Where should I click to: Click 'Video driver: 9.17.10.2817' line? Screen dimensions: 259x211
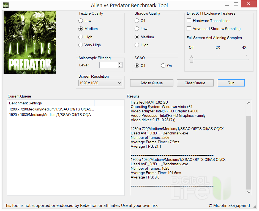coord(153,120)
